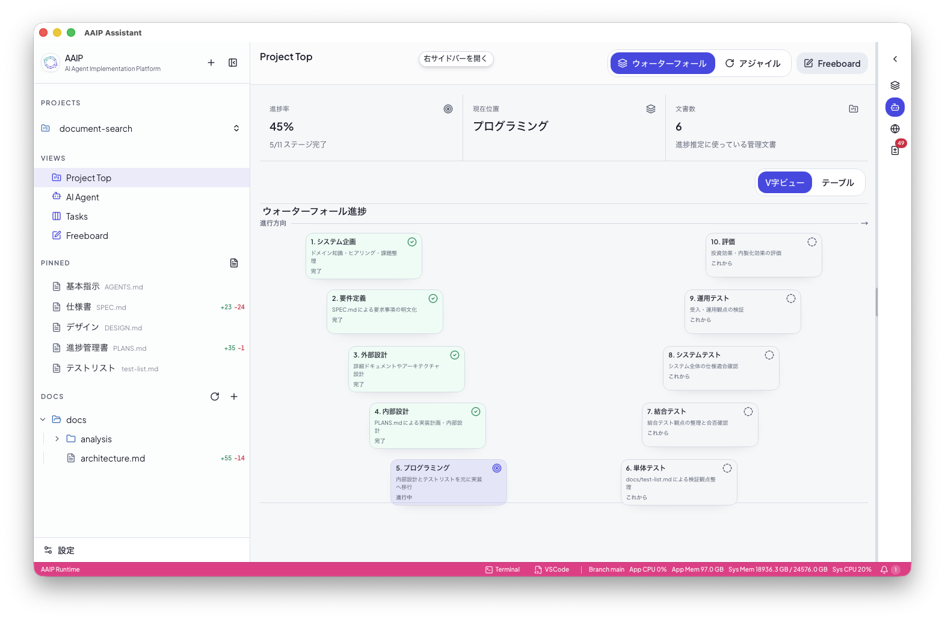This screenshot has height=621, width=945.
Task: Click the +55 -14 diff on architecture.md
Action: (233, 459)
